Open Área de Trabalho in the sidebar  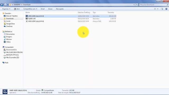click(x=12, y=16)
